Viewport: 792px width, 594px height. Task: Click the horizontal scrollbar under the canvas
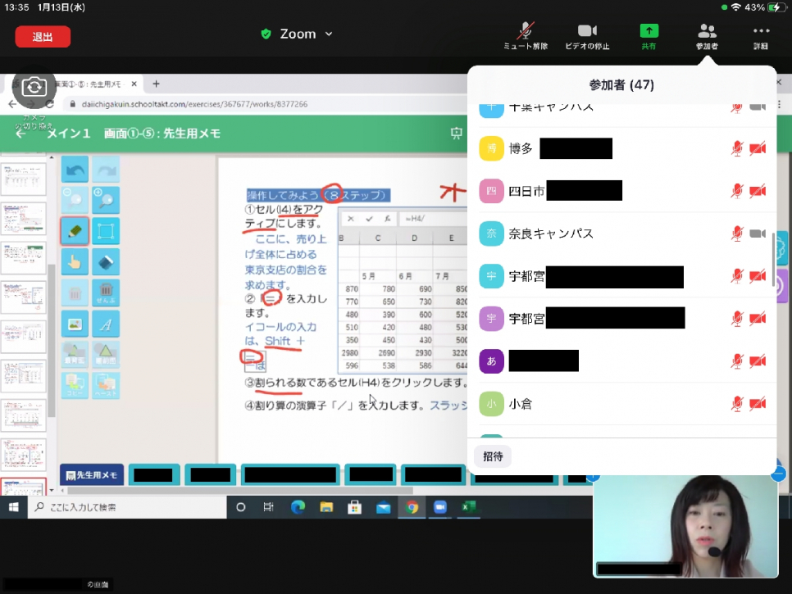point(240,490)
